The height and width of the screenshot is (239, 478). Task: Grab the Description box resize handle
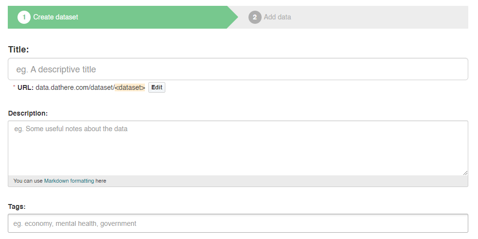point(465,172)
